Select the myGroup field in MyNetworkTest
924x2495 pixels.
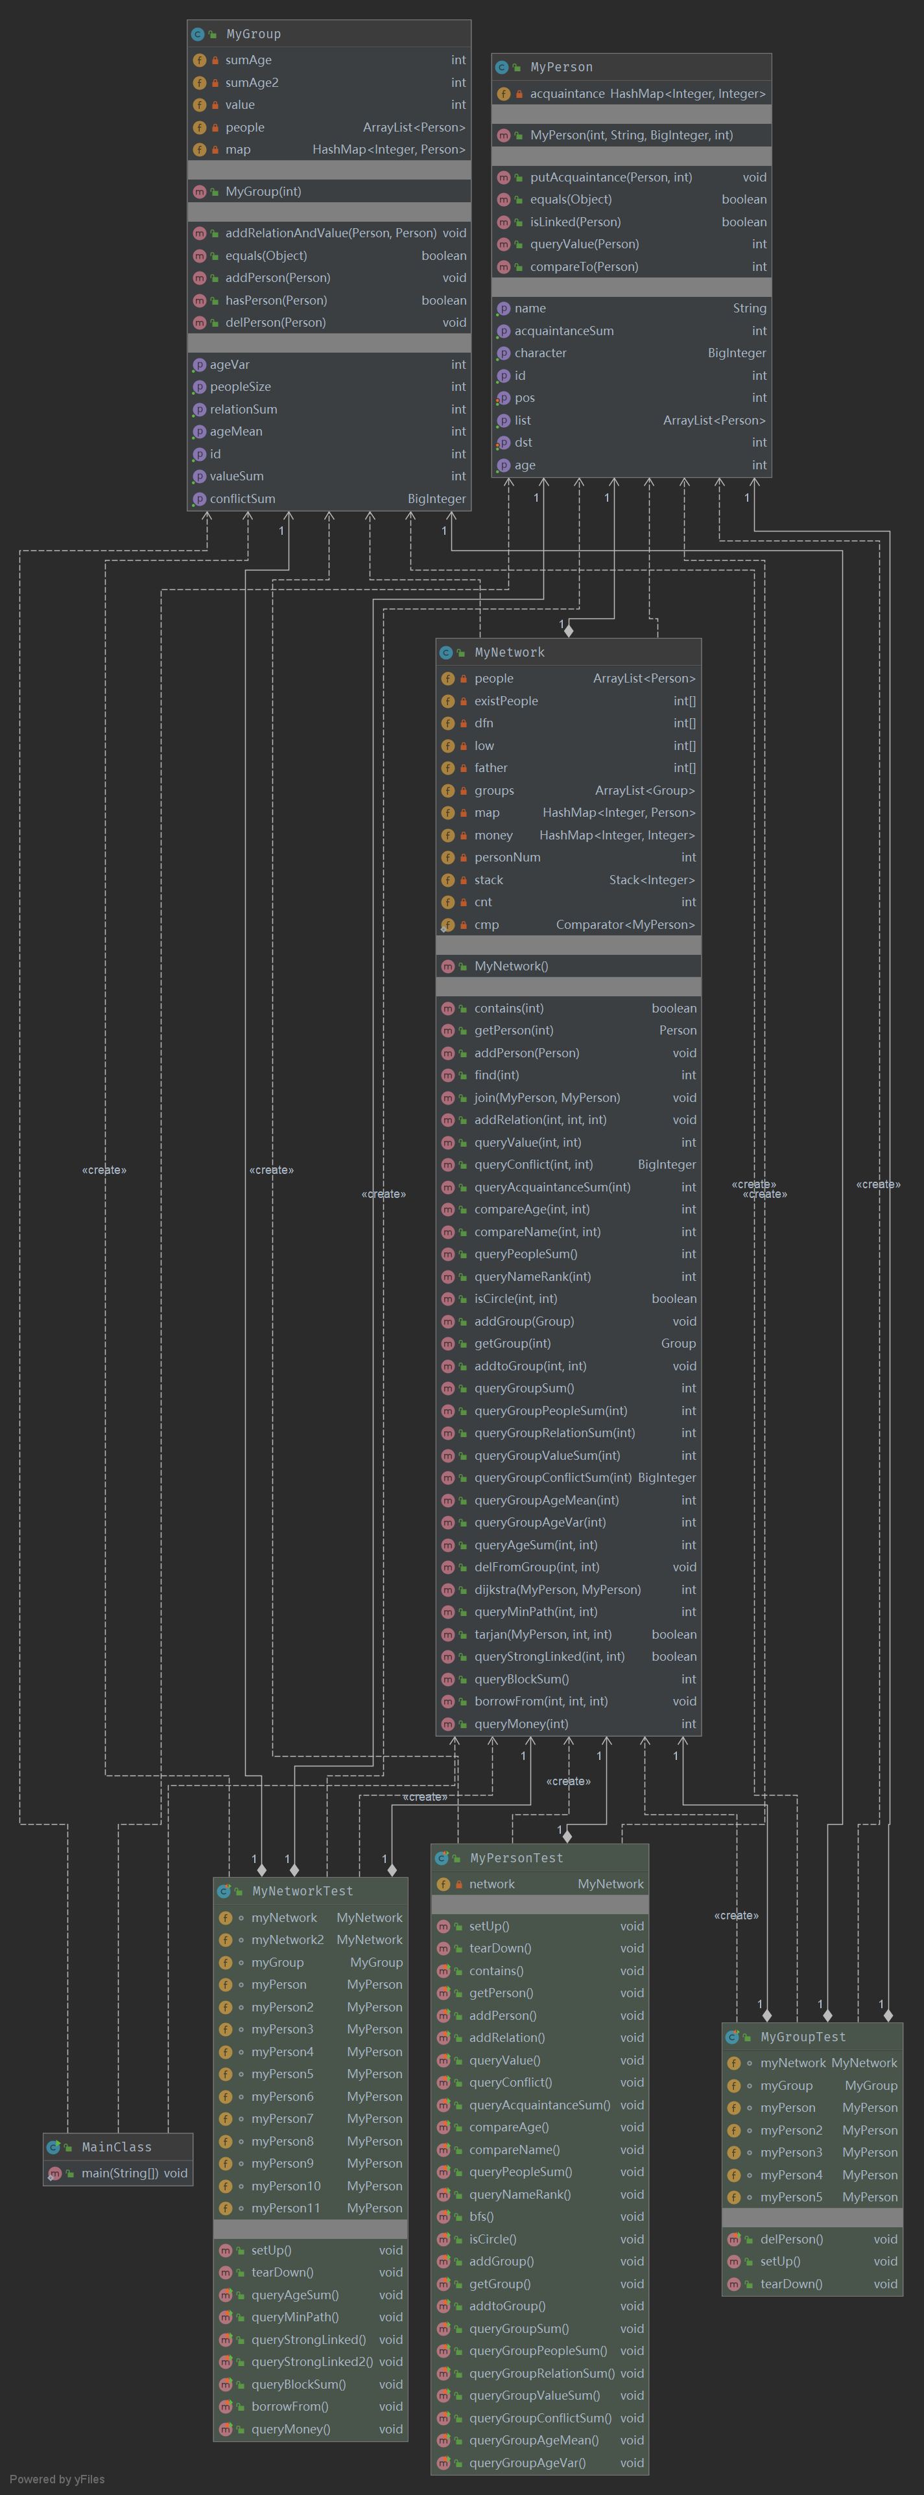coord(310,1962)
